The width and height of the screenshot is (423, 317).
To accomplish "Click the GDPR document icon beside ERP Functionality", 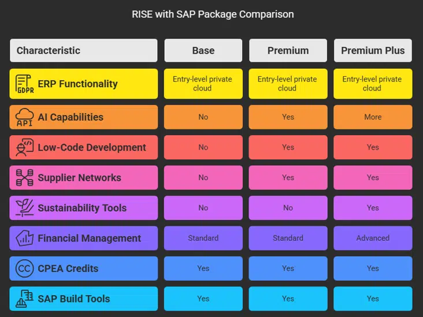I will (24, 84).
